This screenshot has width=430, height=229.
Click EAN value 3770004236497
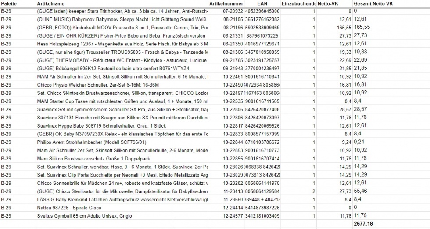(262, 69)
